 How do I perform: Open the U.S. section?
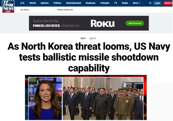coord(22,3)
